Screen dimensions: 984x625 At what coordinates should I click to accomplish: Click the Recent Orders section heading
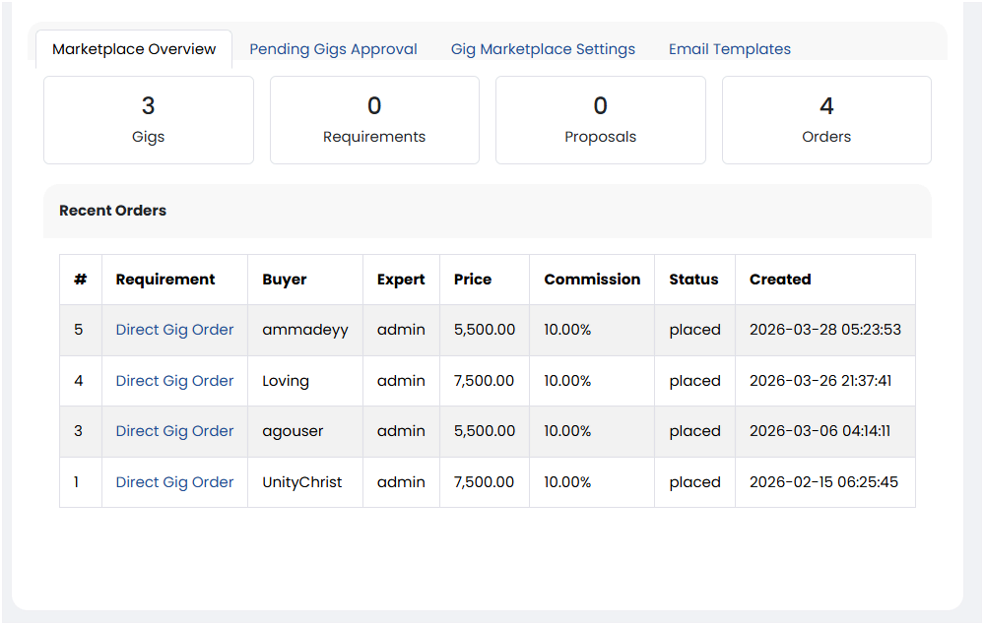tap(113, 211)
